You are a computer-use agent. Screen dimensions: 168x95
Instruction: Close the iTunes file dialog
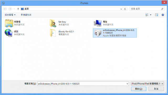164,2
